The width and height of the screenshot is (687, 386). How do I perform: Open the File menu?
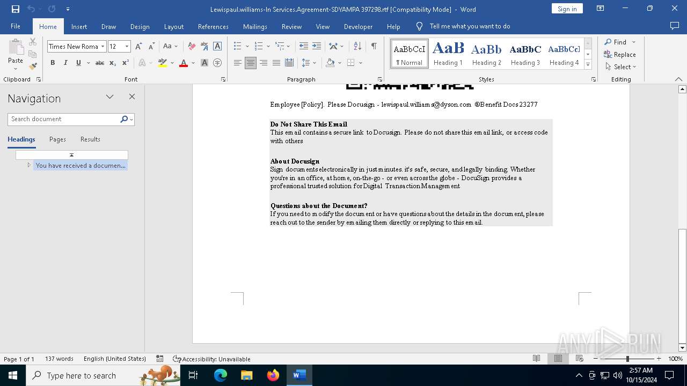click(16, 26)
